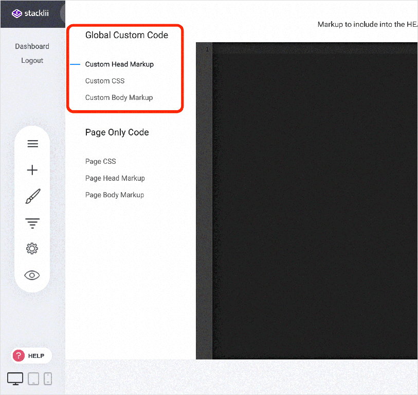The width and height of the screenshot is (418, 395).
Task: Select the Page Head Markup option
Action: coord(115,178)
